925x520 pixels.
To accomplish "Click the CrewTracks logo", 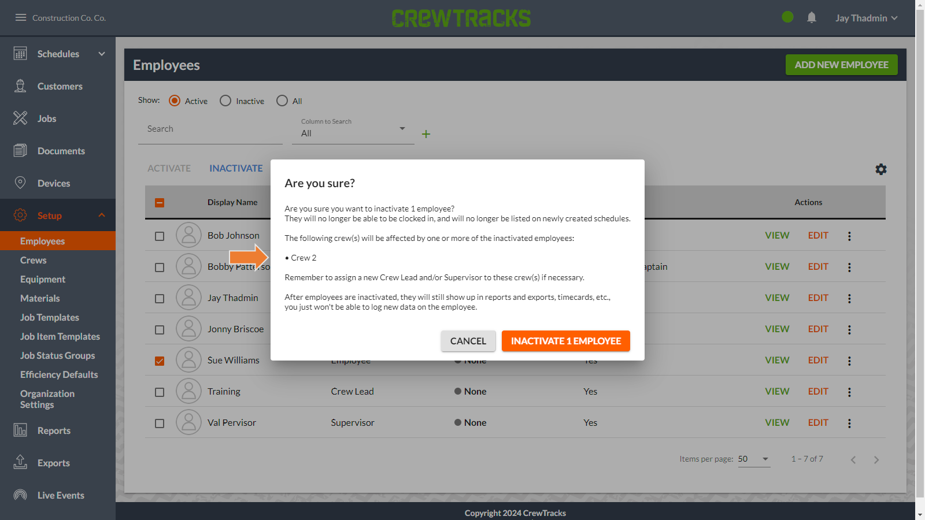I will (x=461, y=18).
